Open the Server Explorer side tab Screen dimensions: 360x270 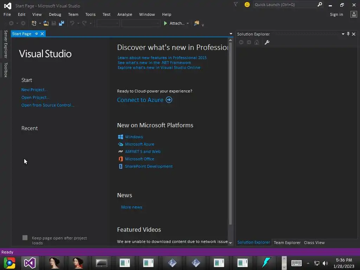coord(6,44)
